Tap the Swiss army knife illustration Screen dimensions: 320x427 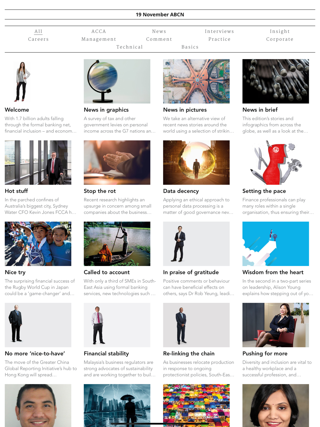tap(276, 163)
